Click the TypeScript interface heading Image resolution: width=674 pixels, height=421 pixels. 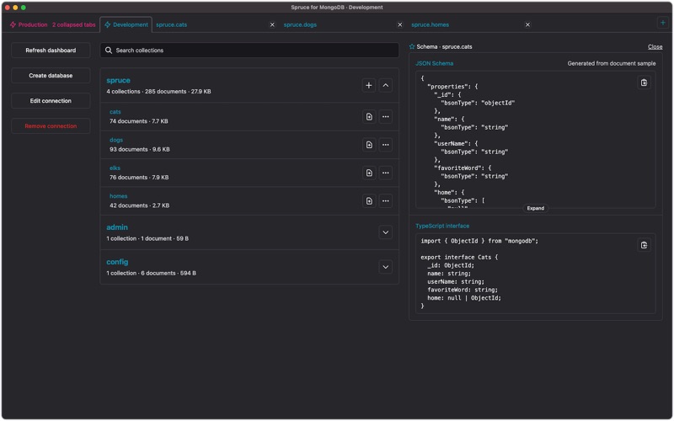point(442,226)
